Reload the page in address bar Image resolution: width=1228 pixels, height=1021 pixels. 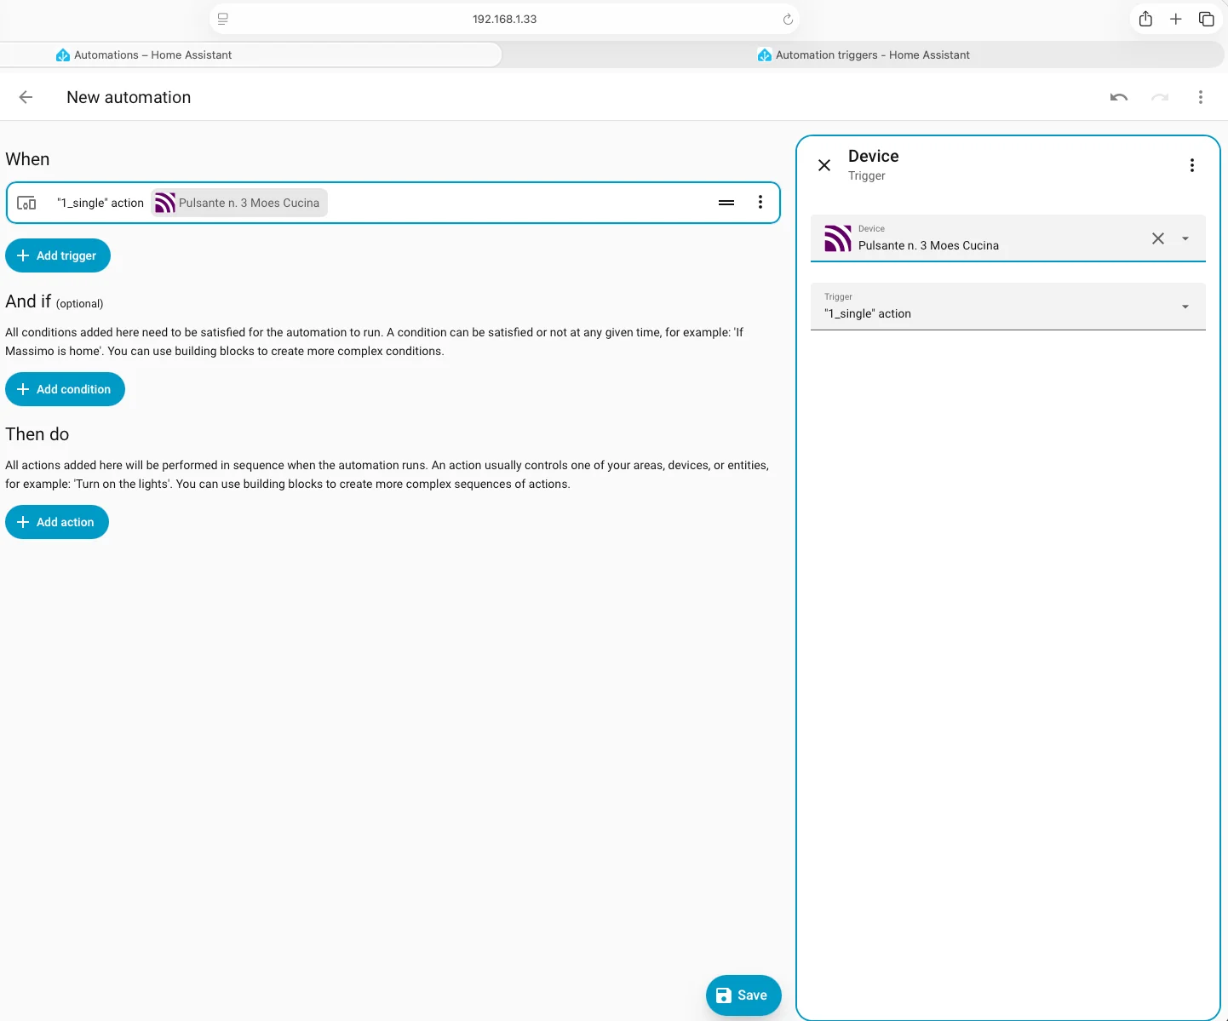coord(788,19)
